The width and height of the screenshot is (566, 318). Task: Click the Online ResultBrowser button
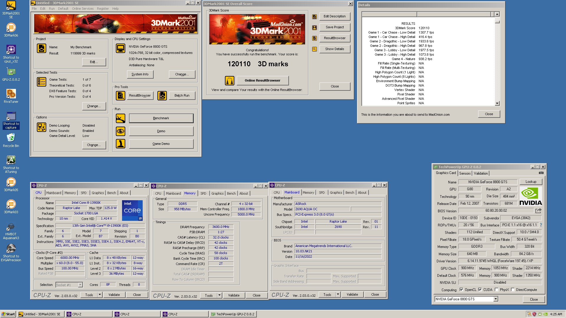point(262,80)
